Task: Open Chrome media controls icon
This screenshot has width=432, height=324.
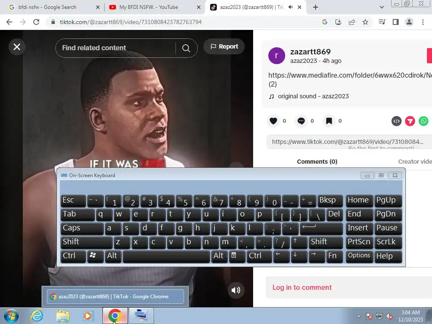Action: [x=382, y=22]
